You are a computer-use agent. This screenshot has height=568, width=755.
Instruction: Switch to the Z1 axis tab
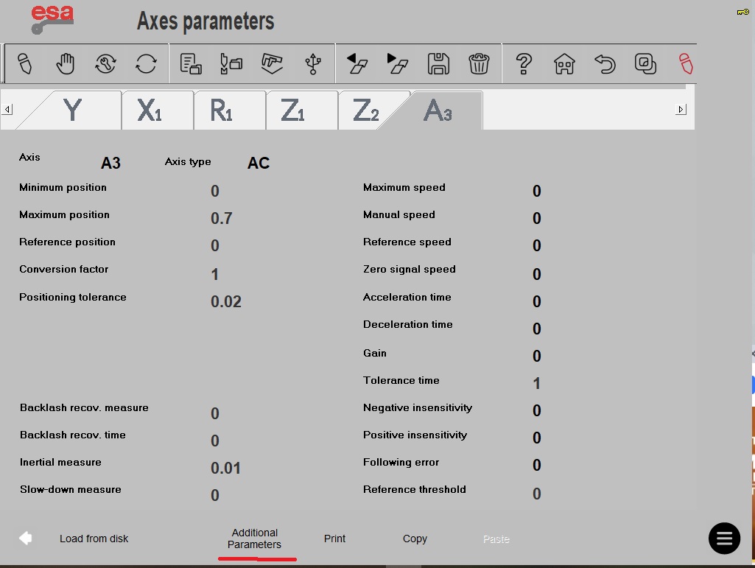(x=292, y=111)
